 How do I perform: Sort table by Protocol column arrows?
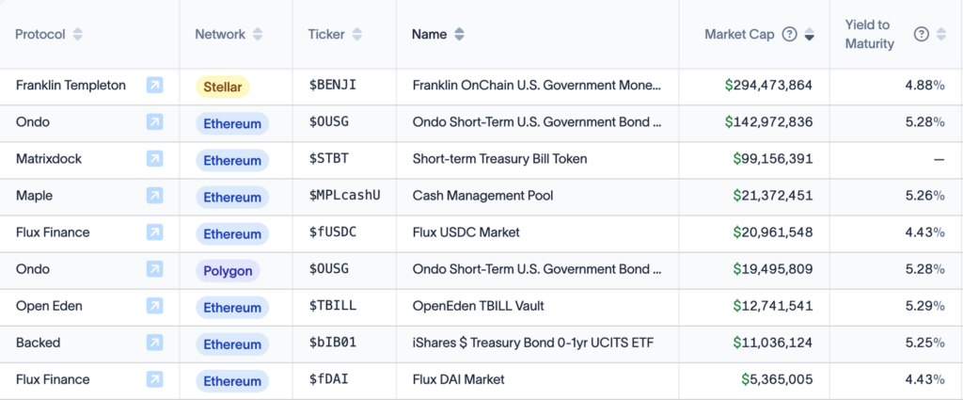[77, 35]
